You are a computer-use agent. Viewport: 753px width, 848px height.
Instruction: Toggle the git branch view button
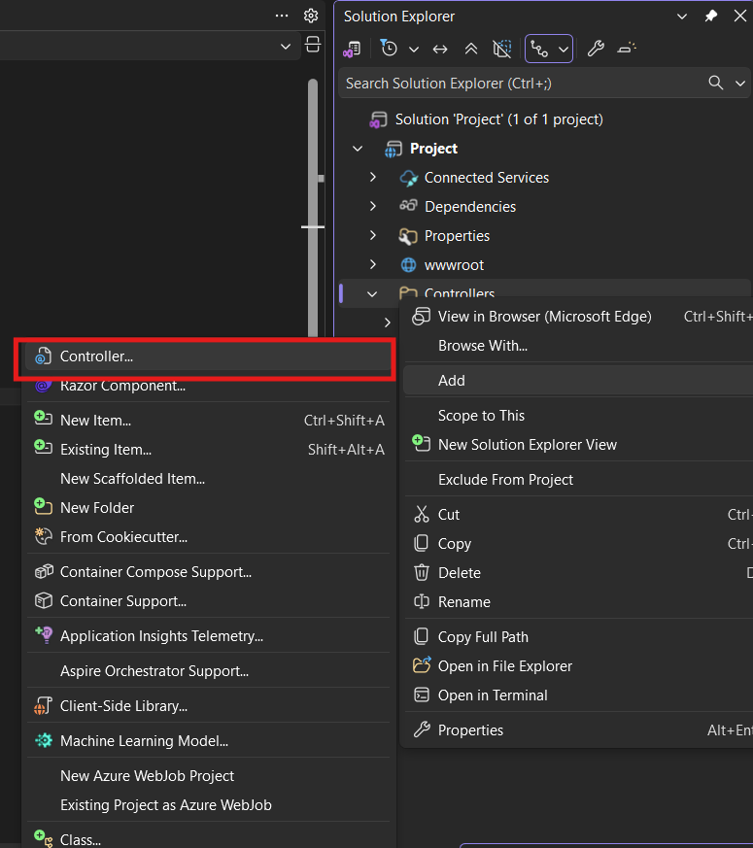point(539,49)
